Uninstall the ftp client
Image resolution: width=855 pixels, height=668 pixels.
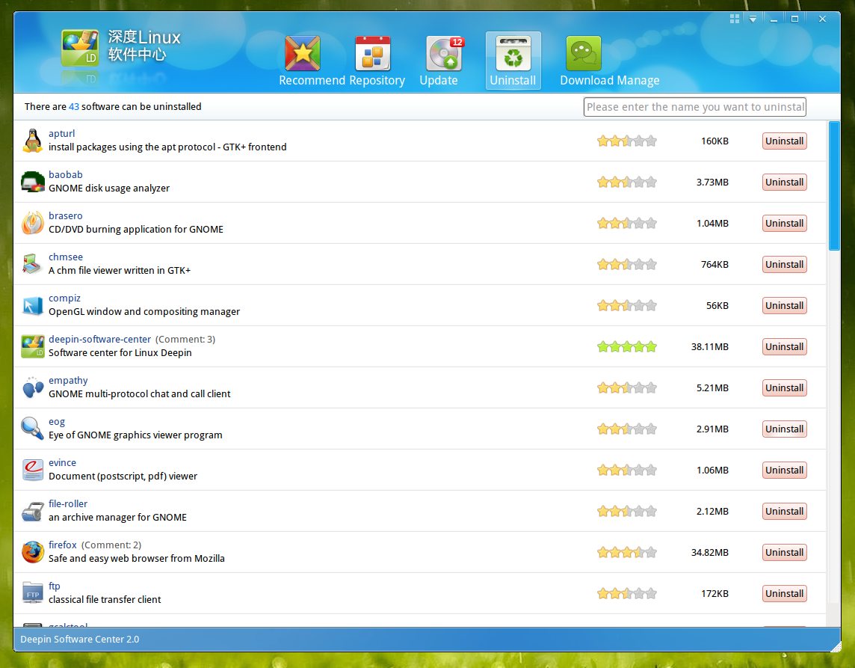784,593
